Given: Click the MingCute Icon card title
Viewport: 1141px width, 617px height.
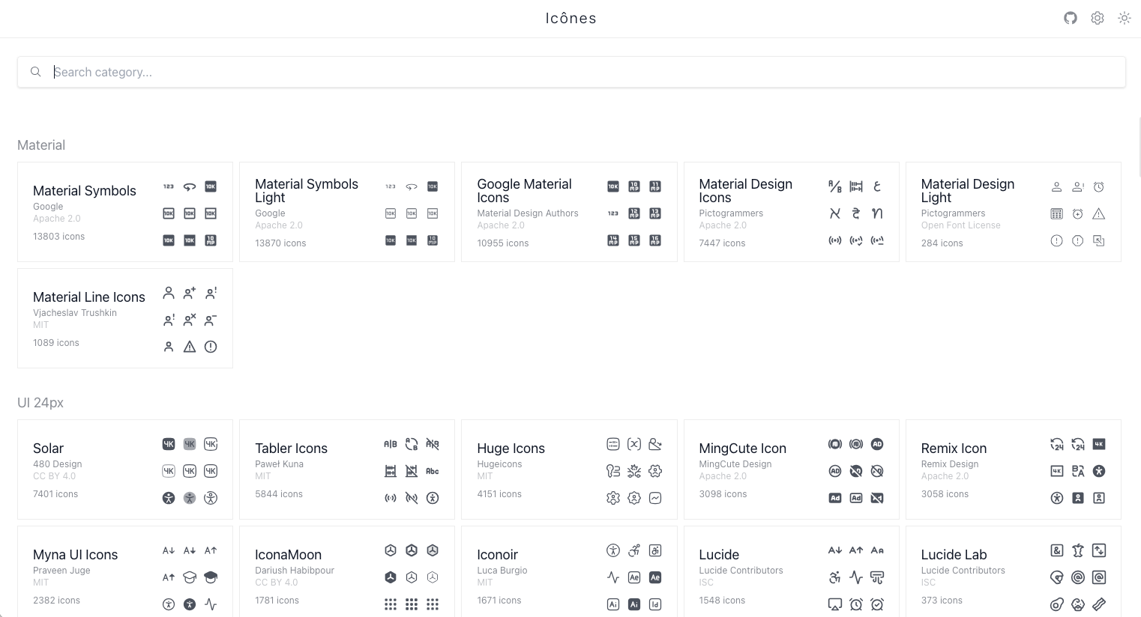Looking at the screenshot, I should [742, 449].
